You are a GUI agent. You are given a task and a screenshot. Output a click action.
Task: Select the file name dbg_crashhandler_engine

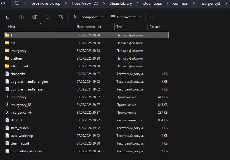click(29, 82)
